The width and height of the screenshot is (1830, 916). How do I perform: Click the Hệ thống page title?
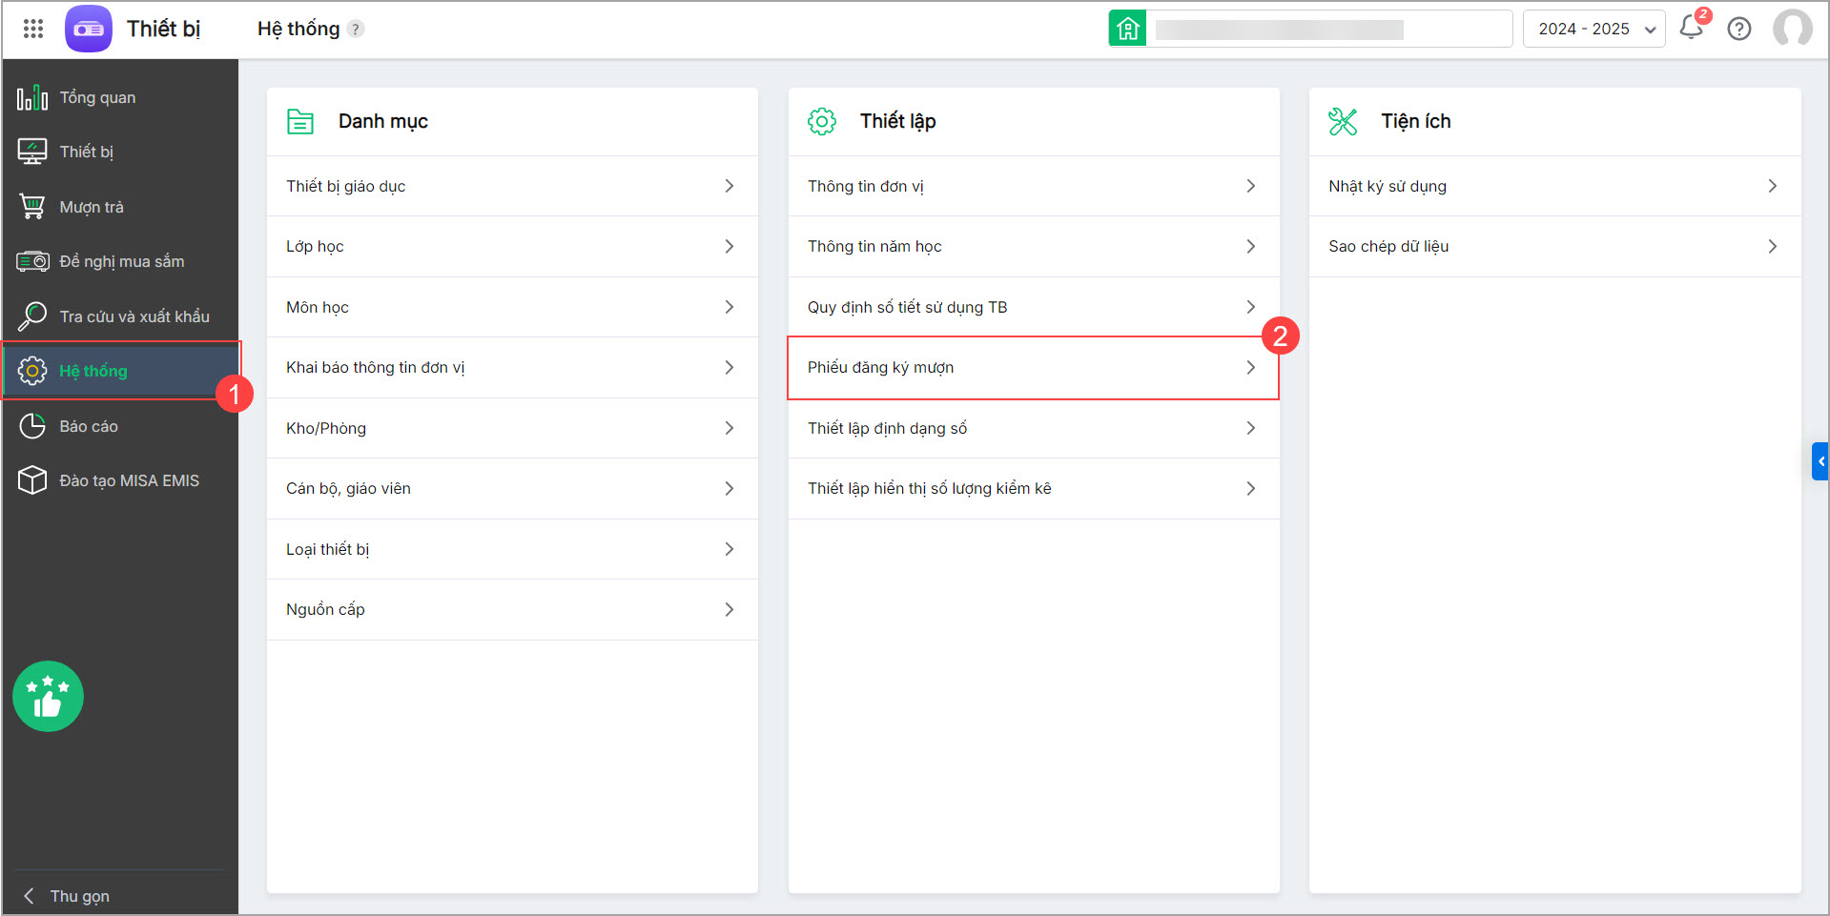point(298,29)
